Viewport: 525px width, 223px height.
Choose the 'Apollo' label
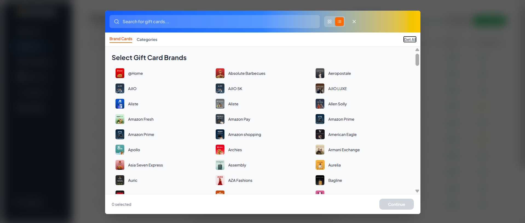134,150
